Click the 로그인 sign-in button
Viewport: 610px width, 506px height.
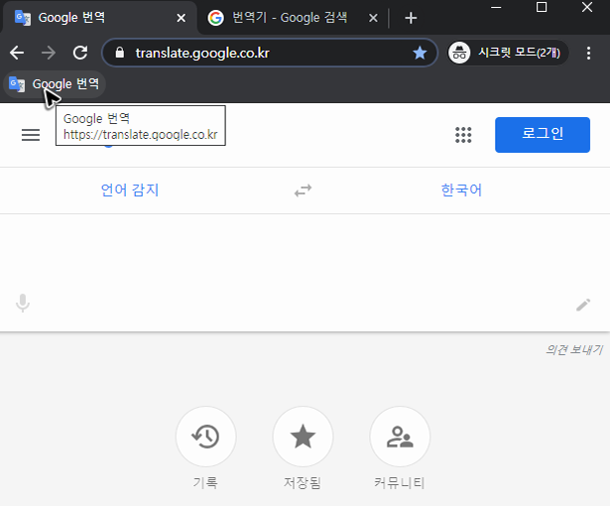pyautogui.click(x=543, y=135)
